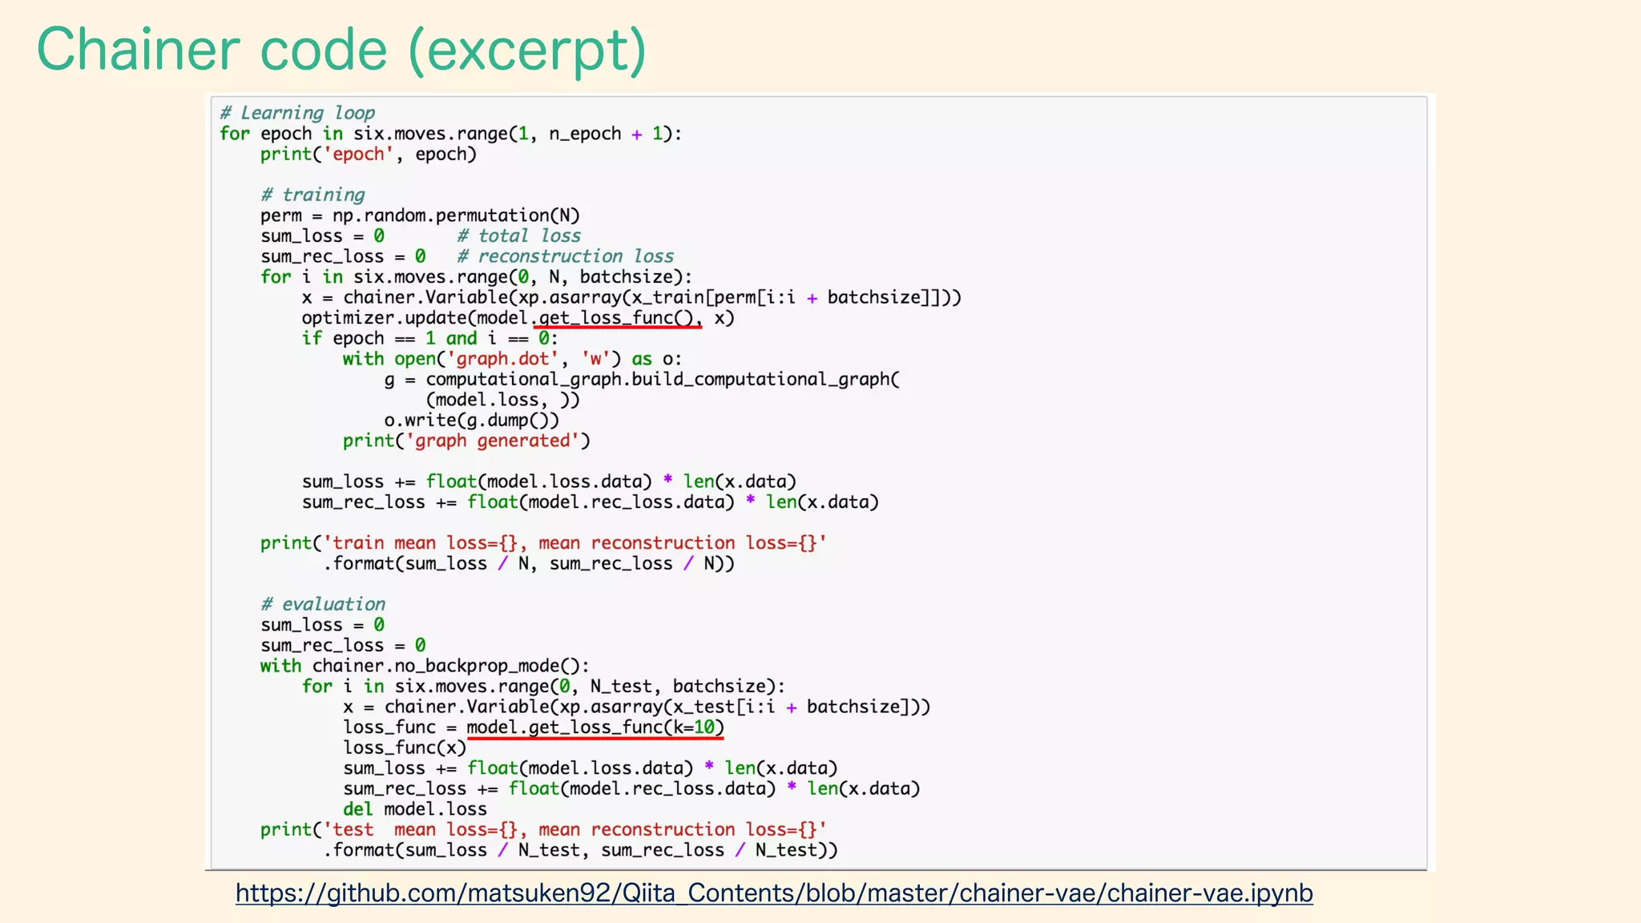Click the loss_func(x) call line
This screenshot has width=1641, height=923.
point(405,748)
